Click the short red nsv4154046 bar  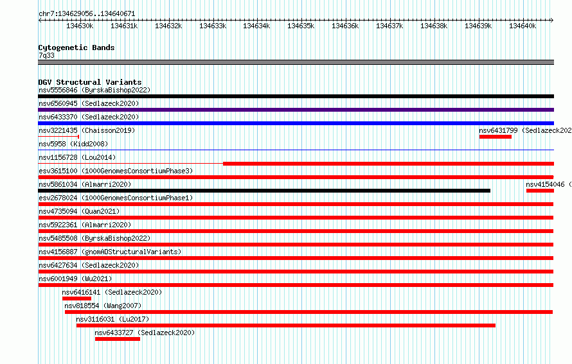click(541, 191)
